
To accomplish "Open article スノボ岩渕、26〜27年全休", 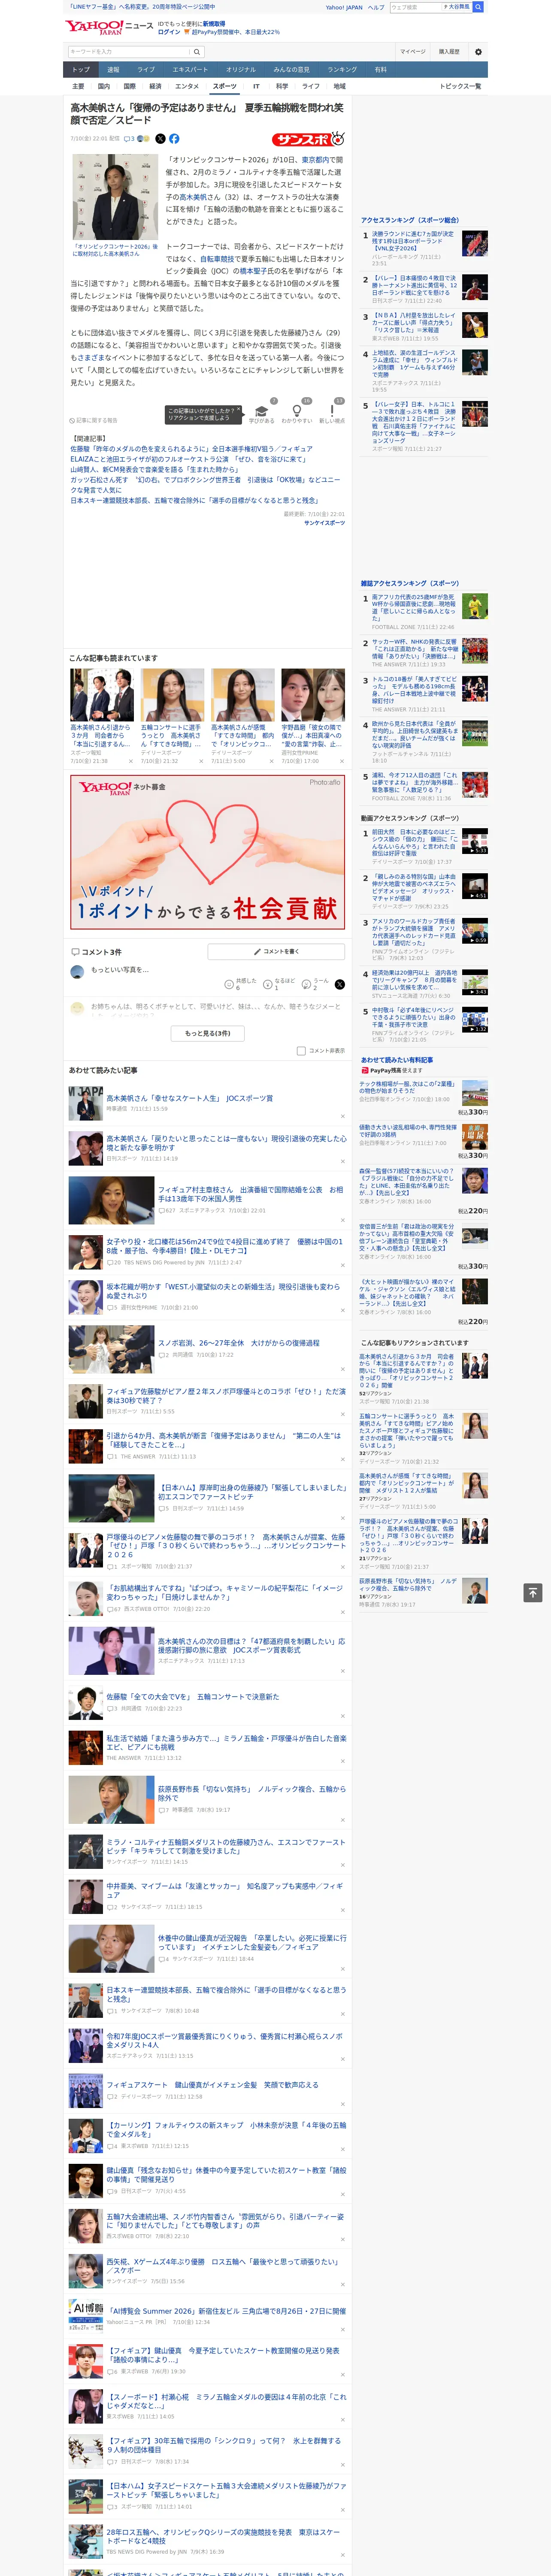I will 238,1343.
